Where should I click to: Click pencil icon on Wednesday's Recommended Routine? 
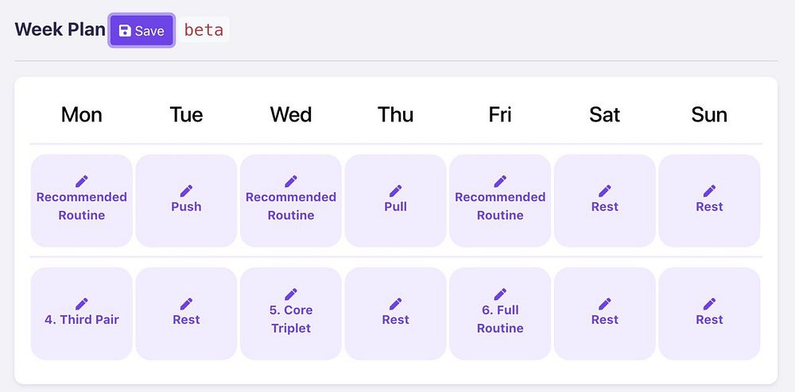point(291,182)
